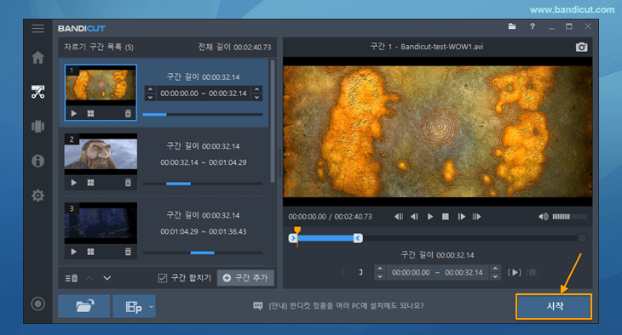Play segment 3 in the list

coord(74,252)
